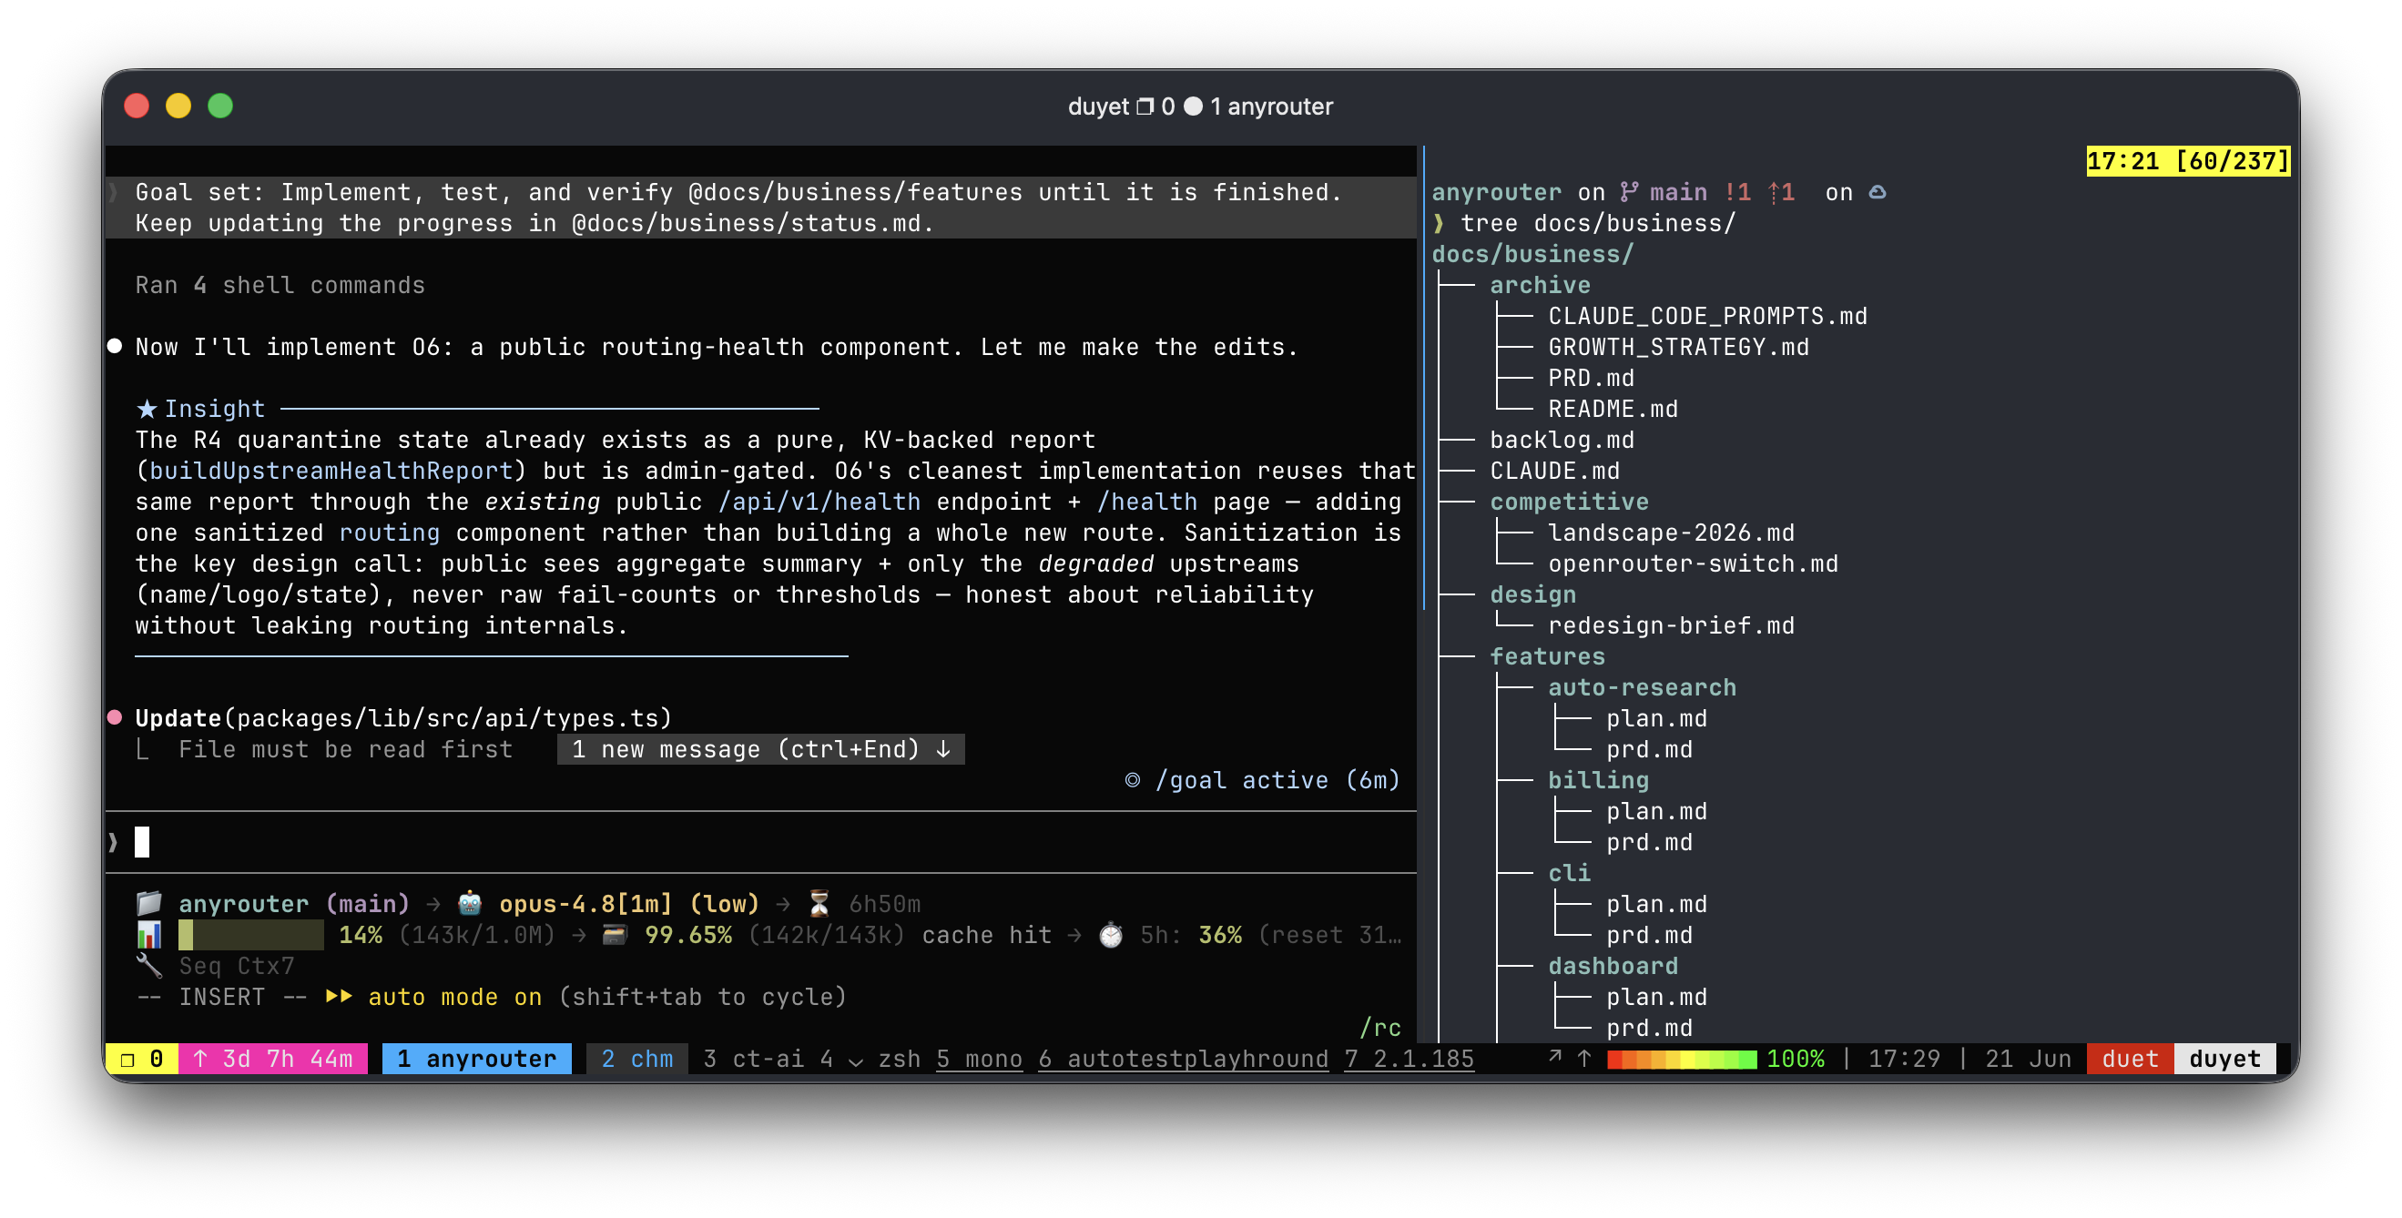This screenshot has width=2402, height=1218.
Task: Expand the features folder in tree
Action: point(1547,655)
